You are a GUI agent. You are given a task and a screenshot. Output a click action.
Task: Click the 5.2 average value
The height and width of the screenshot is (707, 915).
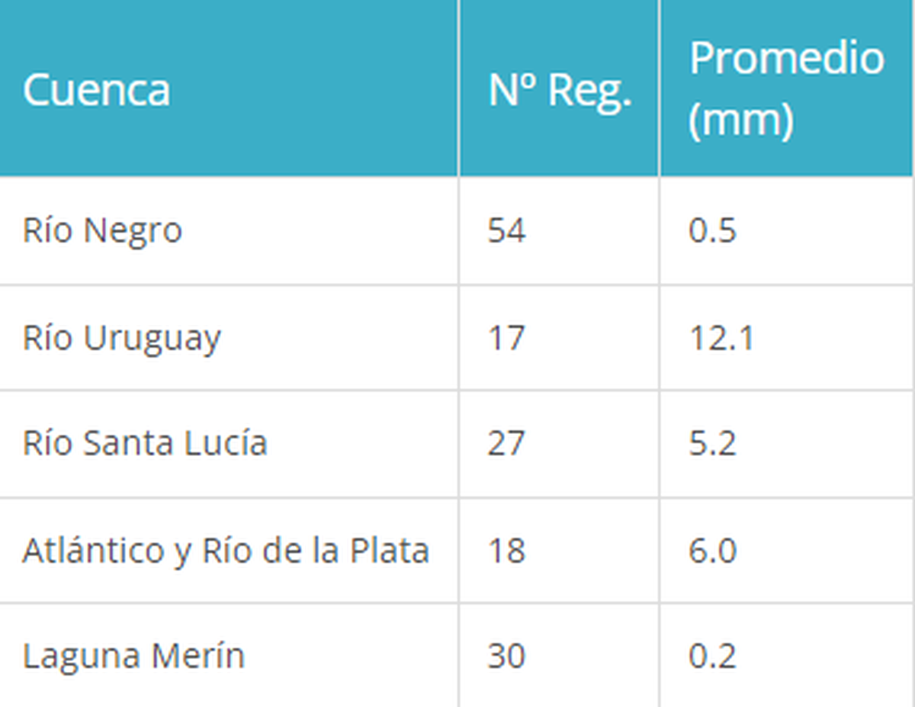point(712,443)
